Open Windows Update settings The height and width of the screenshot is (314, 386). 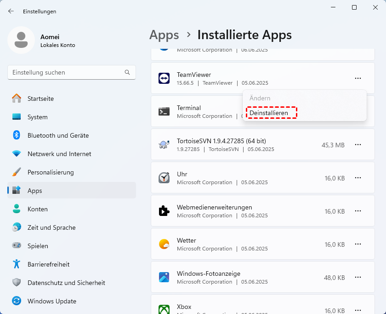(51, 301)
